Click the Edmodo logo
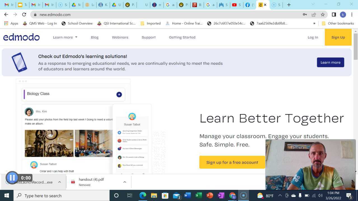 point(21,37)
